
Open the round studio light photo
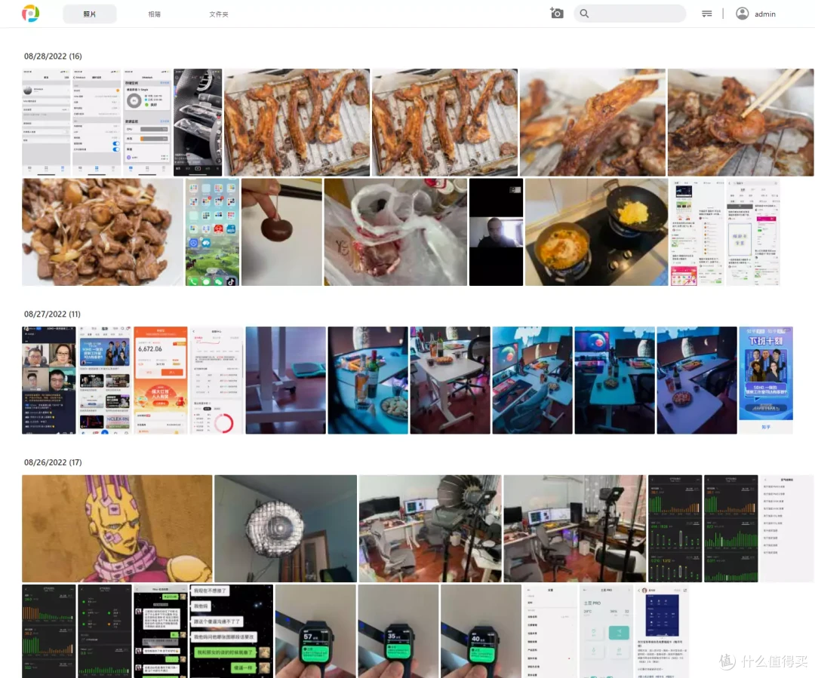(x=285, y=529)
